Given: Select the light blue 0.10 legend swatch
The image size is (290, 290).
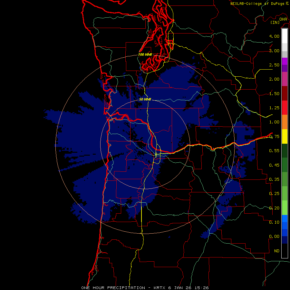Looking at the screenshot, I should click(x=285, y=218).
